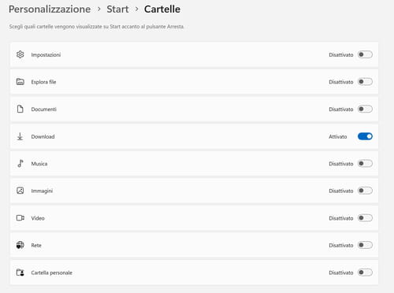Viewport: 394px width, 293px height.
Task: Click the Immagini picture icon
Action: (x=20, y=191)
